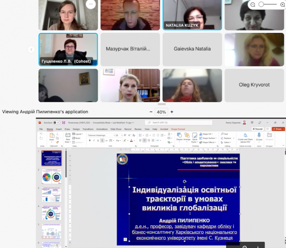Click the red Share button
The width and height of the screenshot is (286, 248).
pos(278,129)
